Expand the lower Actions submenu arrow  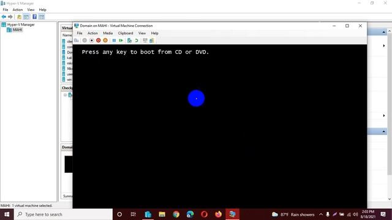point(384,116)
